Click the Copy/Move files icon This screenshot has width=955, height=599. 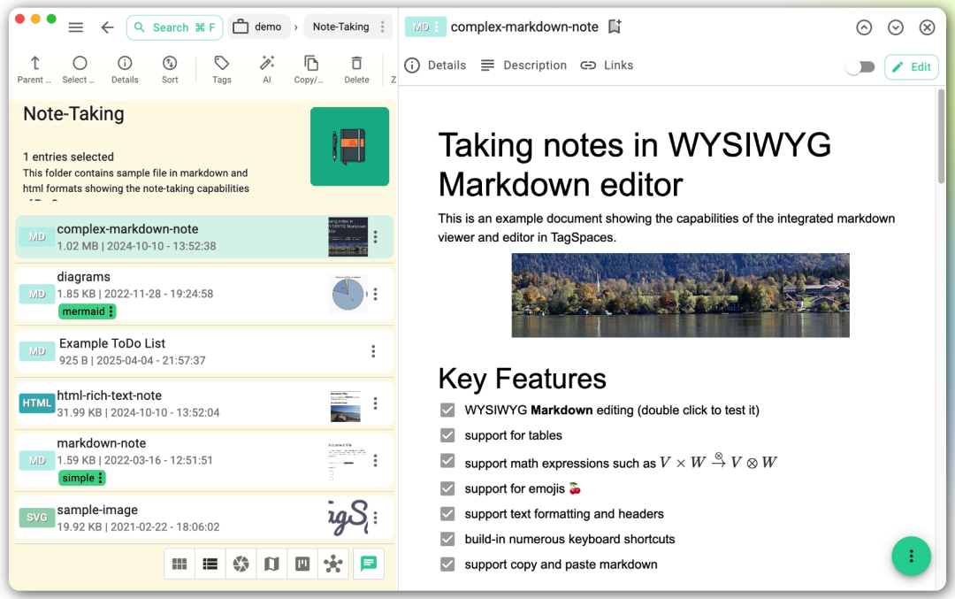(x=309, y=70)
